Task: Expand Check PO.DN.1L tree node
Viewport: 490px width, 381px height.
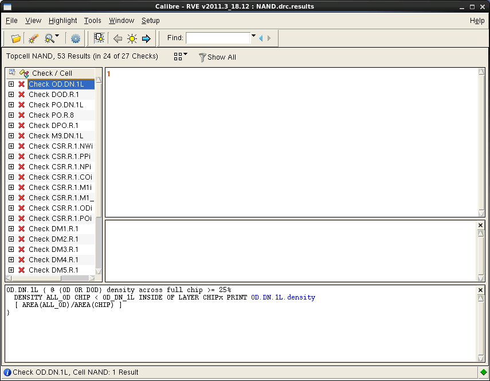Action: [11, 105]
